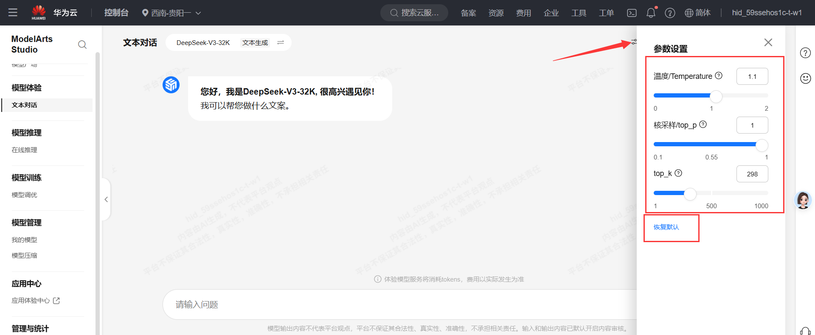Click the 请输入问题 chat input

(399, 304)
